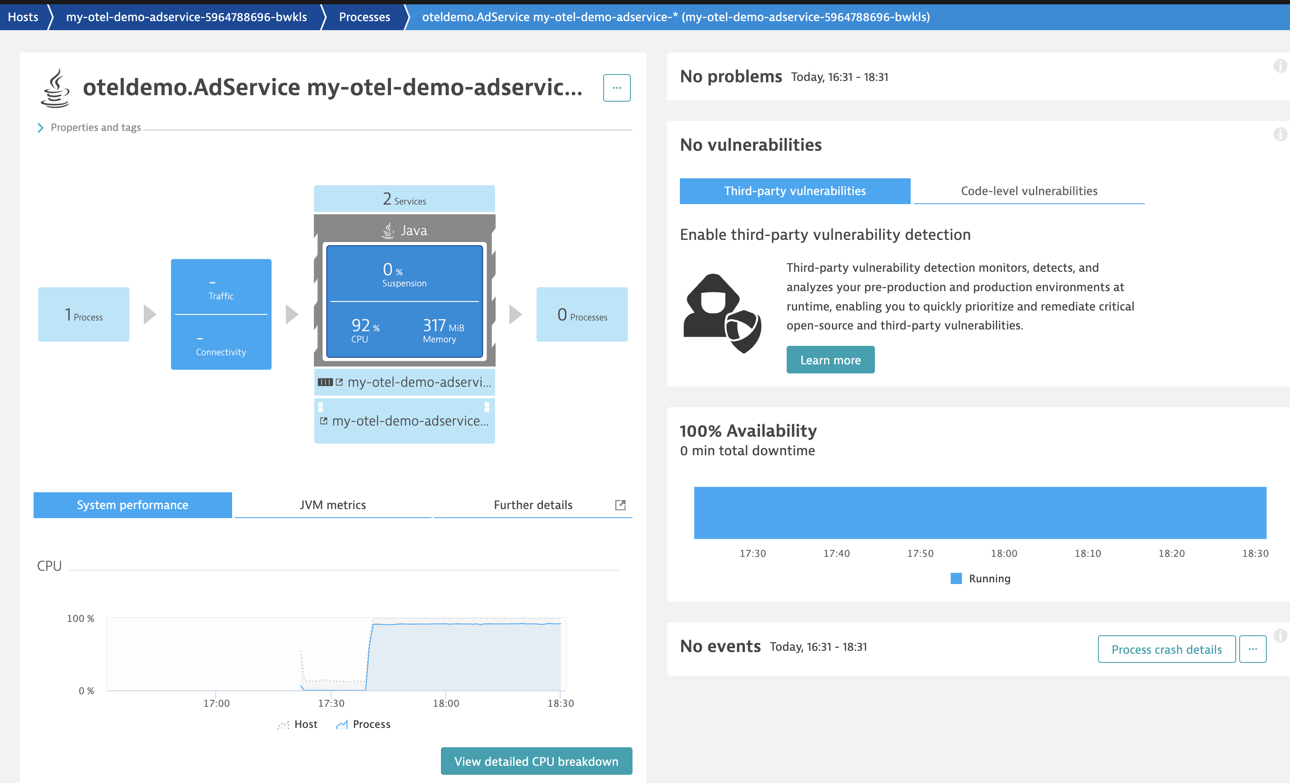Click View detailed CPU breakdown button

coord(536,761)
